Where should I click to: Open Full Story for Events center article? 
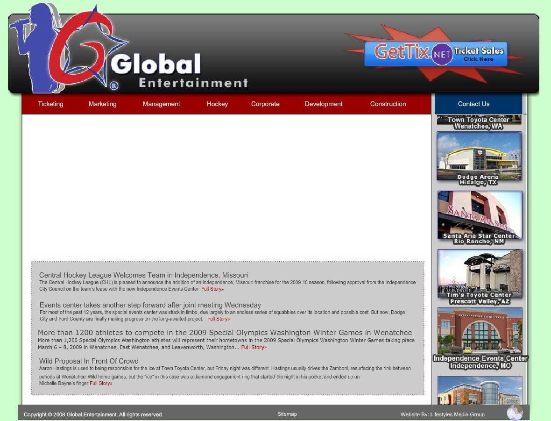[218, 319]
